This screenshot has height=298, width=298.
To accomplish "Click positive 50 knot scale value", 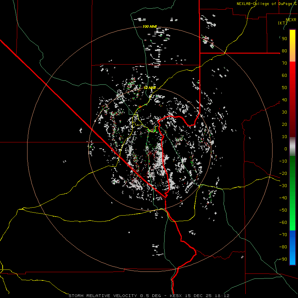I will (284, 88).
